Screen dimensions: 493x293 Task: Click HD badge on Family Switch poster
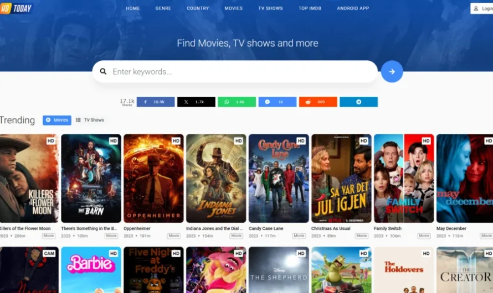(x=426, y=141)
